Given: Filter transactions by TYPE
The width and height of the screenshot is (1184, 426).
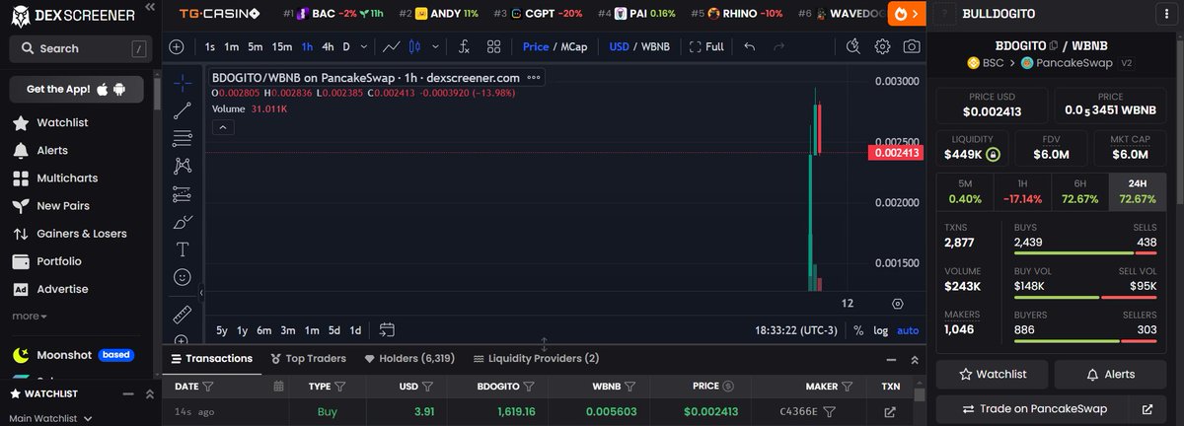Looking at the screenshot, I should (340, 387).
